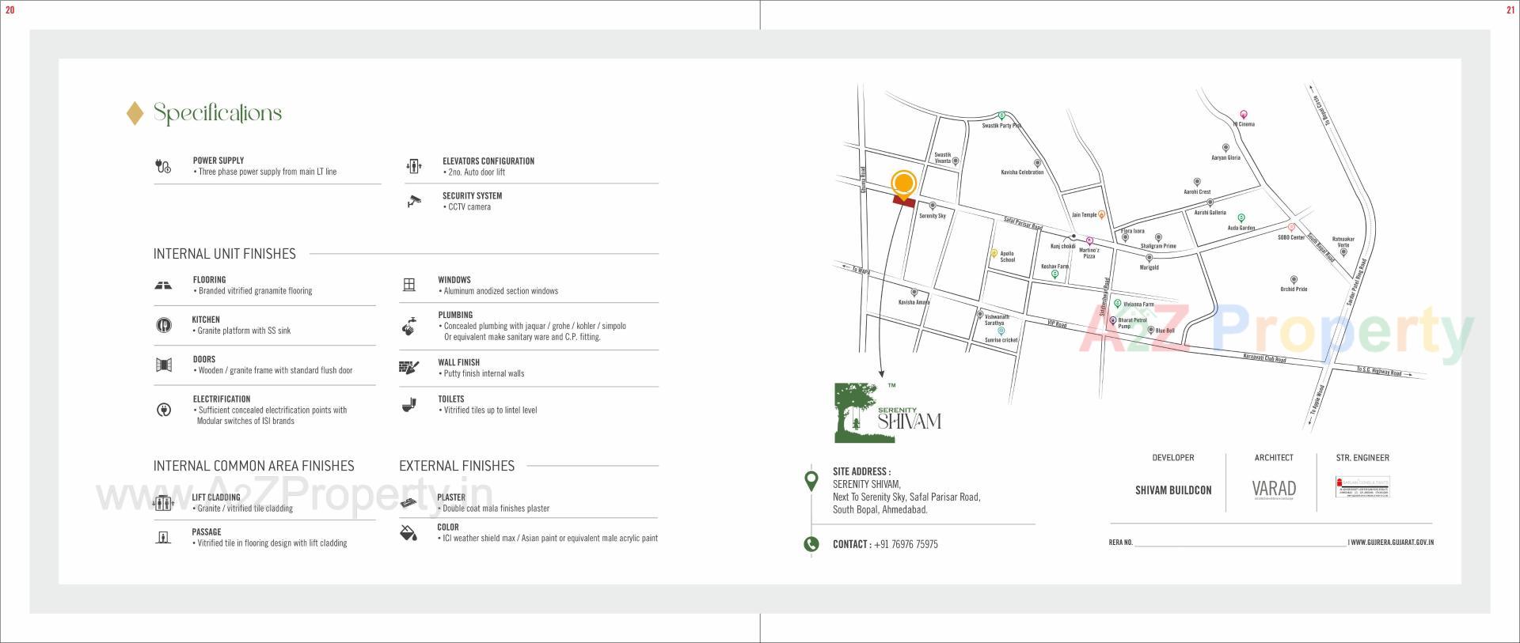Click the plaster trowel icon

click(408, 503)
